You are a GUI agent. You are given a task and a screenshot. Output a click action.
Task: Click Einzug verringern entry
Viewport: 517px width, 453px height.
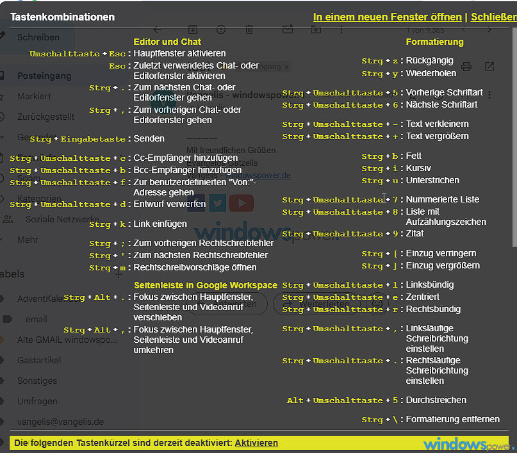pyautogui.click(x=441, y=253)
